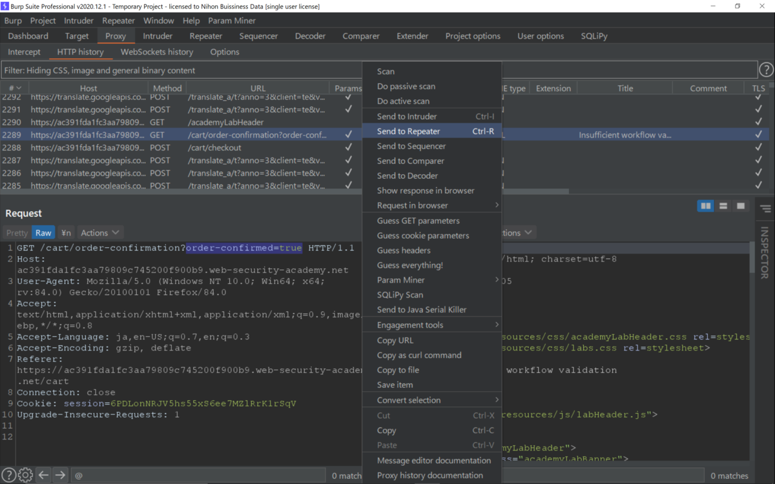Viewport: 775px width, 484px height.
Task: Select combined tabbed layout view icon
Action: coord(741,206)
